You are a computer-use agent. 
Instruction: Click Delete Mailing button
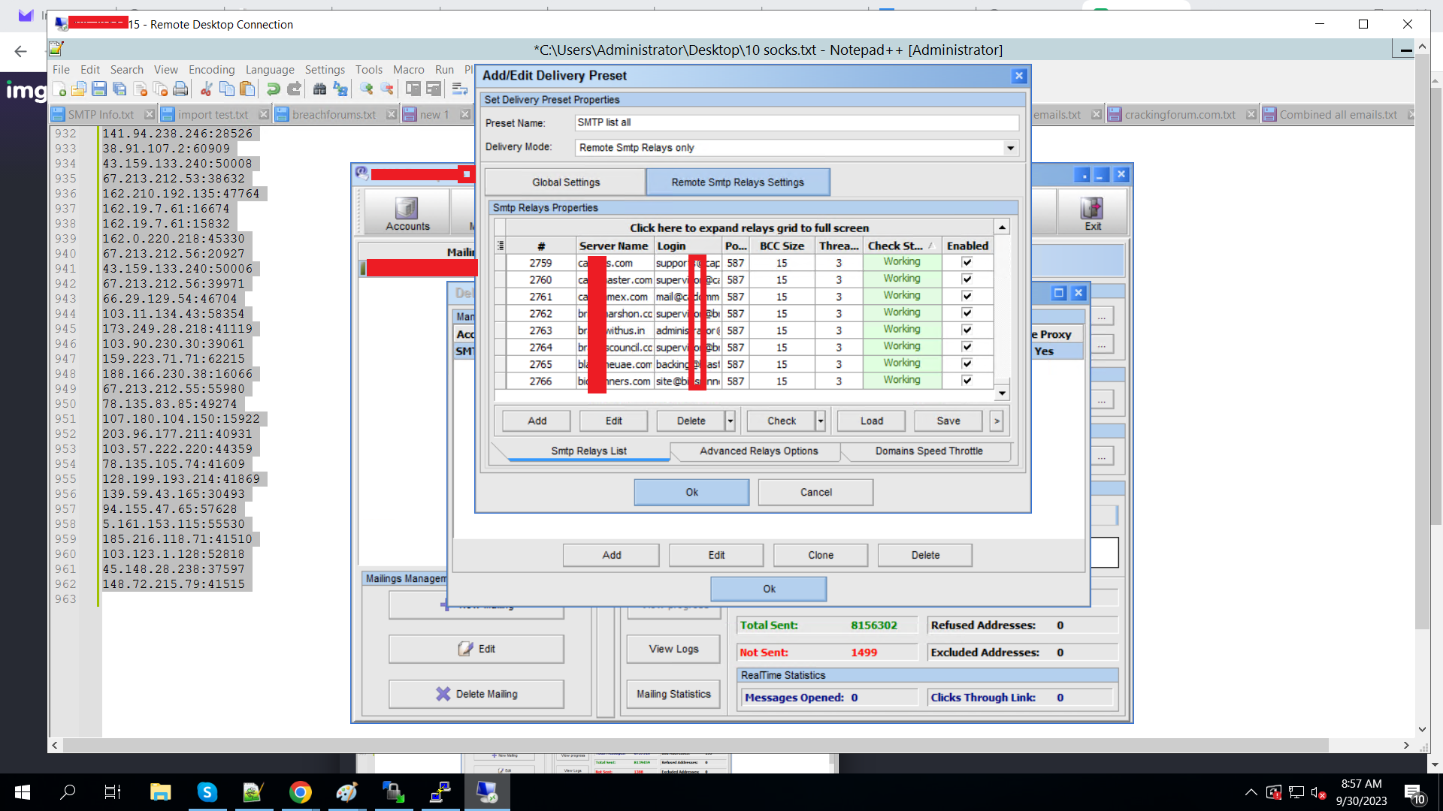tap(476, 695)
